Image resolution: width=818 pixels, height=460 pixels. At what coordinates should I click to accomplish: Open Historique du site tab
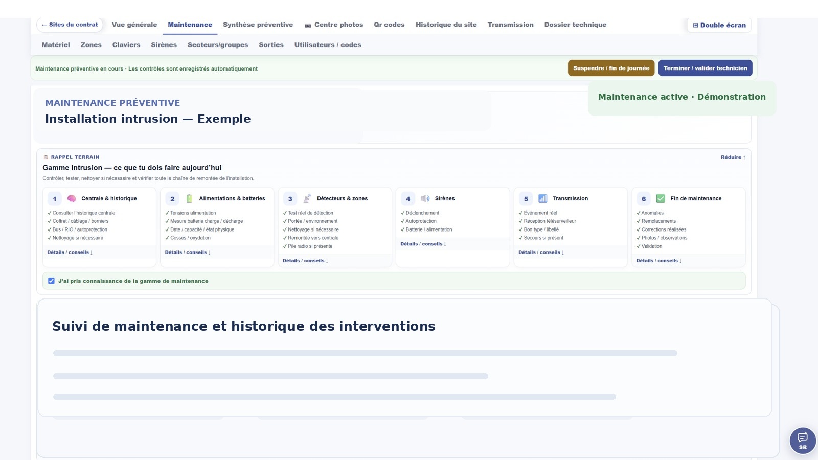[446, 25]
